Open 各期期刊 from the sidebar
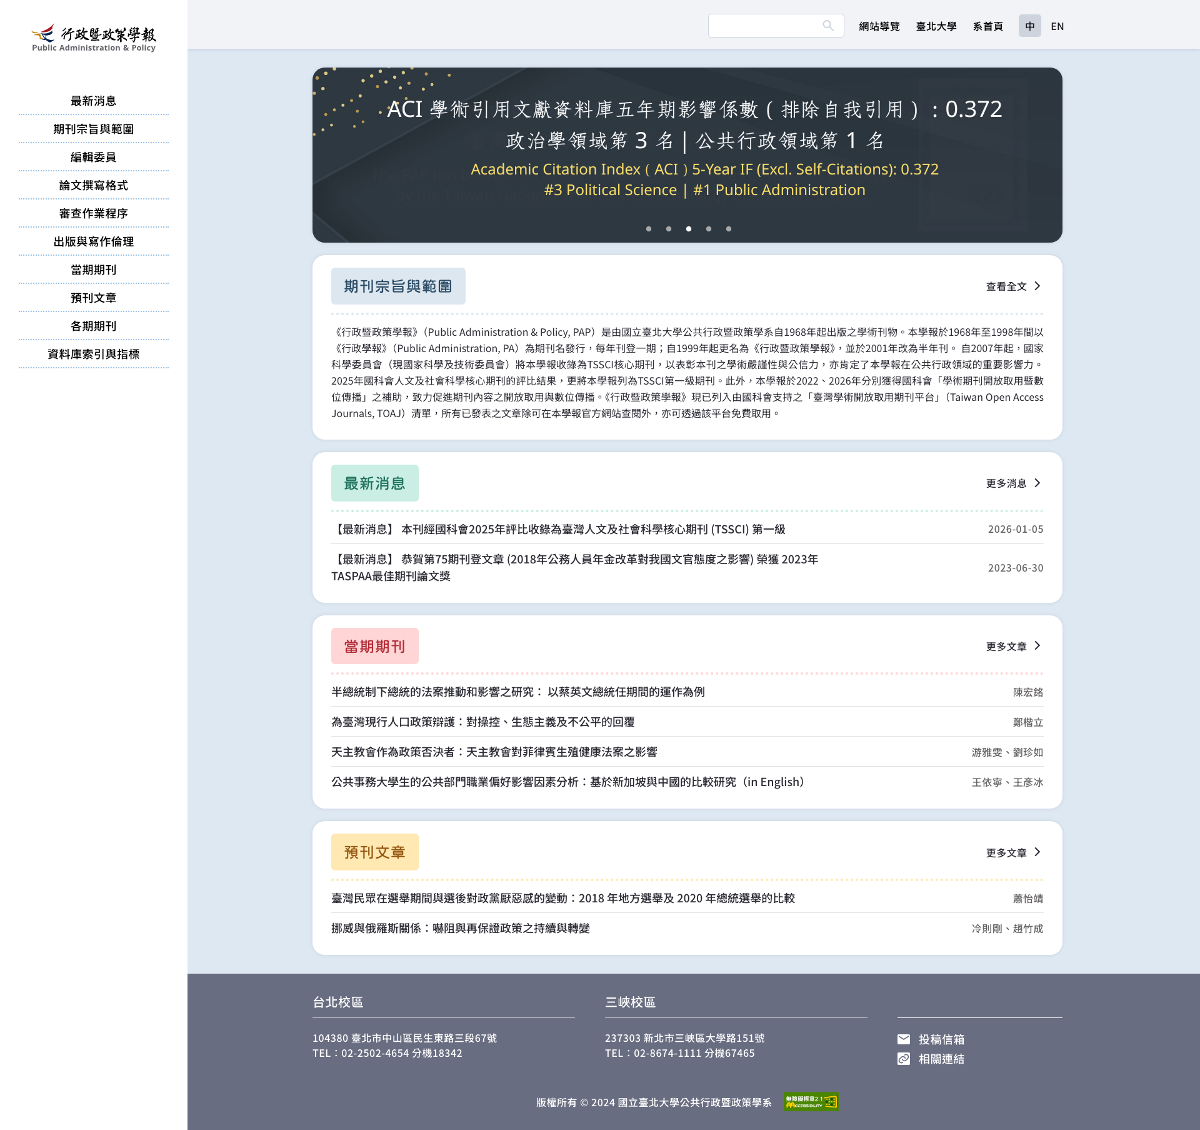The image size is (1200, 1130). click(92, 326)
